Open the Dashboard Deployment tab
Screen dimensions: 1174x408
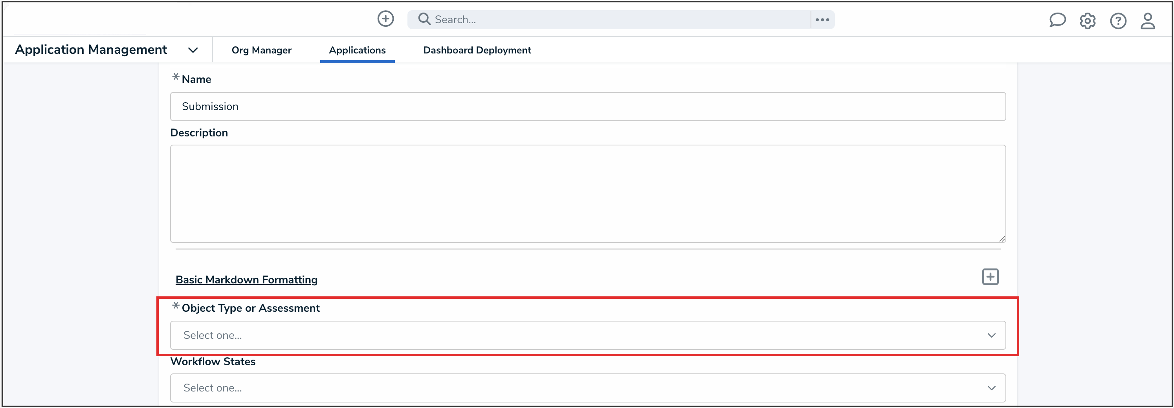point(477,50)
